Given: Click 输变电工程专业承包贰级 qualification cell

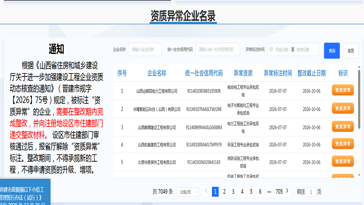Looking at the screenshot, I should (x=243, y=91).
